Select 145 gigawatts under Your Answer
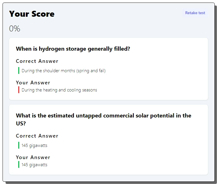The width and height of the screenshot is (217, 184). pos(34,165)
